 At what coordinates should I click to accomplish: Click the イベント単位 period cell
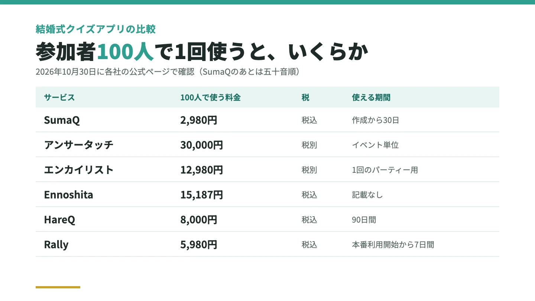coord(375,145)
